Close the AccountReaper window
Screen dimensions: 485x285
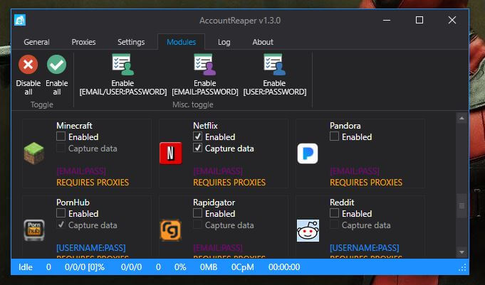[x=452, y=21]
